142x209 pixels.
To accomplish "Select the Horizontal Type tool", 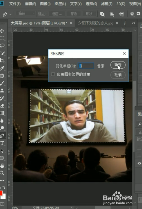I will pyautogui.click(x=2, y=143).
